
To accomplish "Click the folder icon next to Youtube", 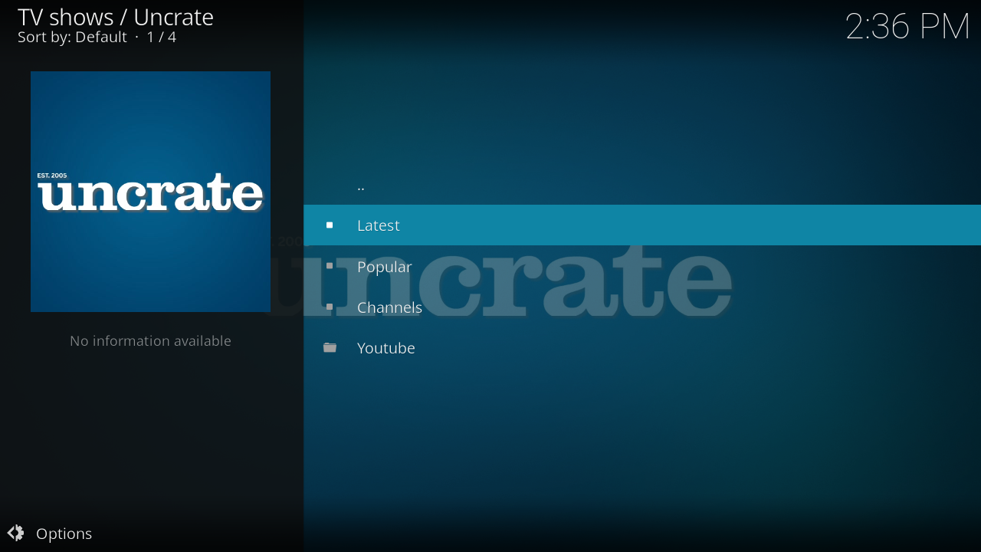I will click(x=330, y=348).
